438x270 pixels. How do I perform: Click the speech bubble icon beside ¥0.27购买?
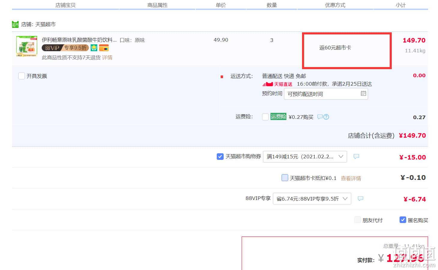[320, 117]
